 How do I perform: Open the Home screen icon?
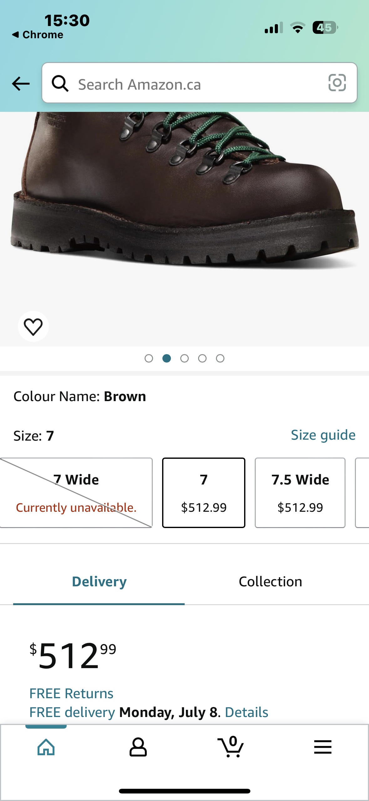[46, 747]
